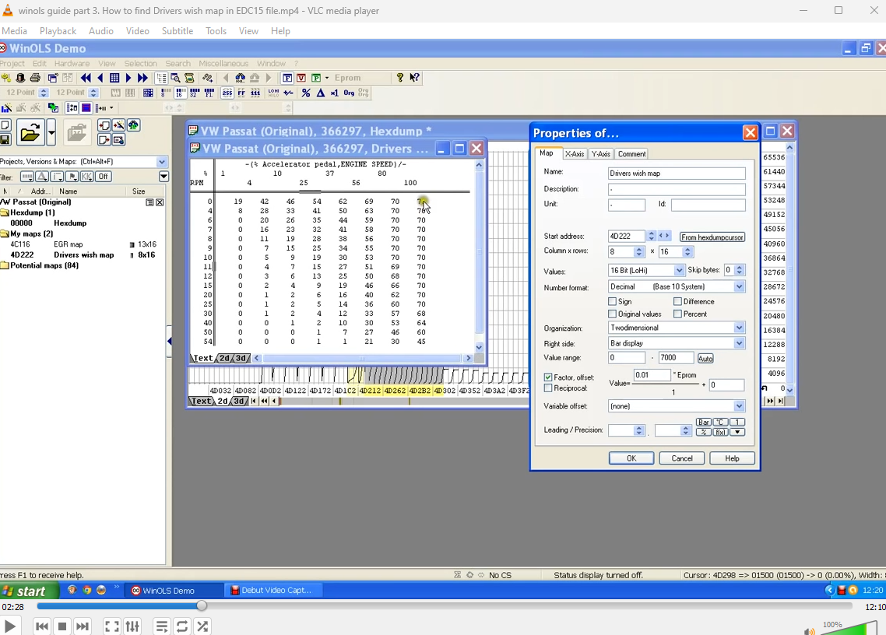The height and width of the screenshot is (635, 886).
Task: Enable the Difference checkbox
Action: click(677, 302)
